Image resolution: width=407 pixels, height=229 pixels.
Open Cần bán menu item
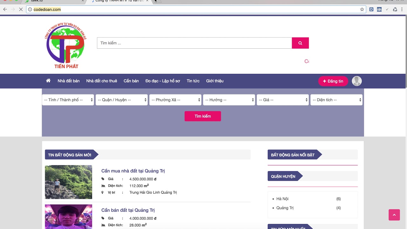131,81
